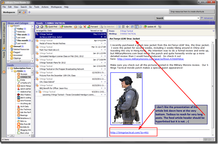Select the All workspace tab

tap(22, 12)
